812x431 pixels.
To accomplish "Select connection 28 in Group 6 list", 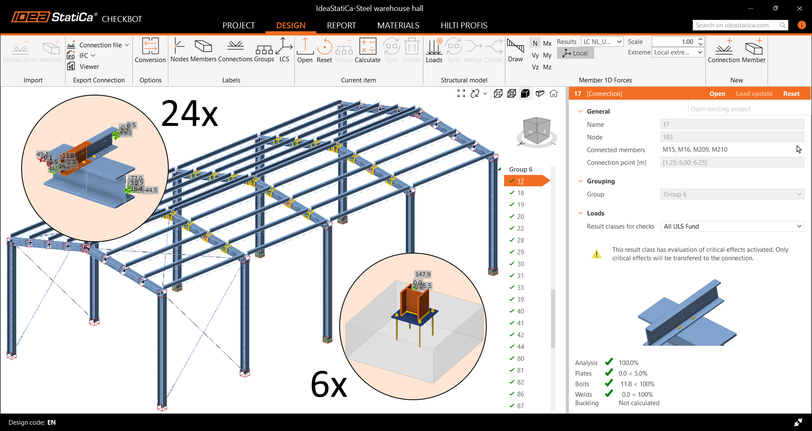I will (x=520, y=240).
